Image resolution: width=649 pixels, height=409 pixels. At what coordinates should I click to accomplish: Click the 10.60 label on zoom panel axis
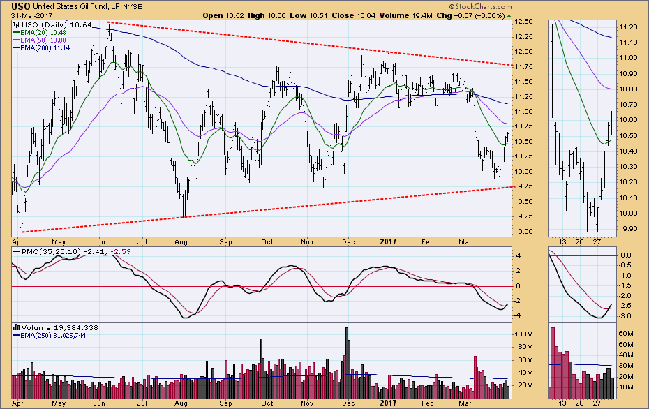click(627, 120)
